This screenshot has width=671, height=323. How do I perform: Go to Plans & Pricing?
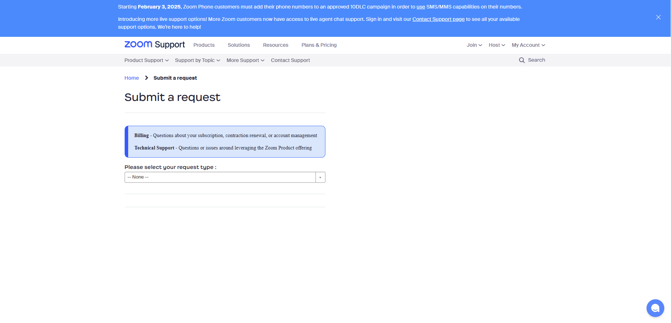(x=319, y=45)
